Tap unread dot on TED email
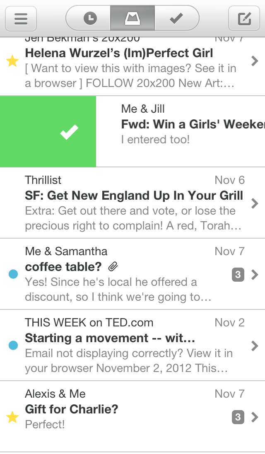Screen dimensions: 265x454 pos(13,345)
